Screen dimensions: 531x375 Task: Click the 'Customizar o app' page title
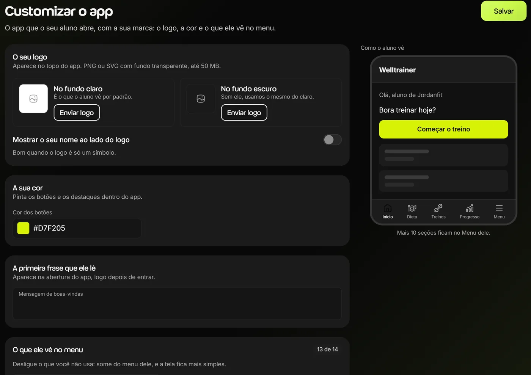(59, 11)
